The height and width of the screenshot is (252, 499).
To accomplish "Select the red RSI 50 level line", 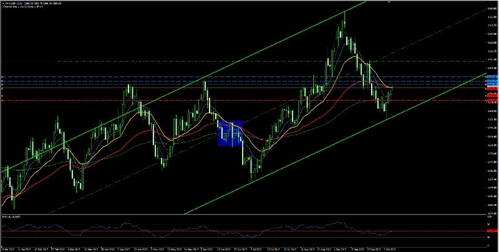I will click(244, 231).
